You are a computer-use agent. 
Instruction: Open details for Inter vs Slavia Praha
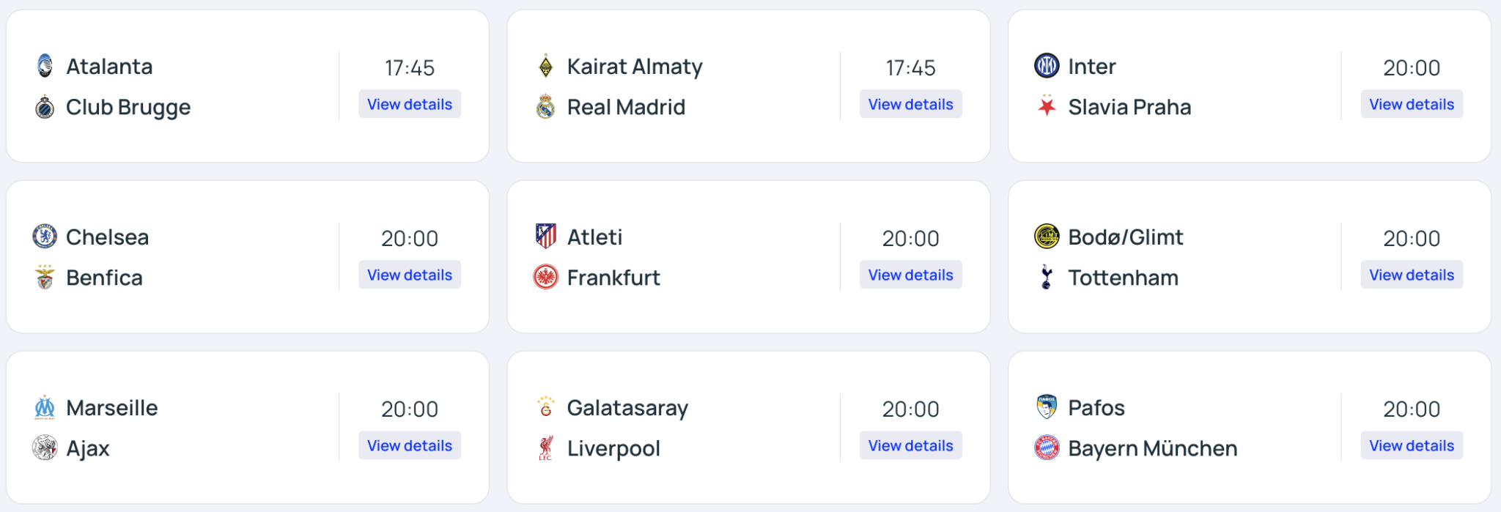tap(1412, 105)
